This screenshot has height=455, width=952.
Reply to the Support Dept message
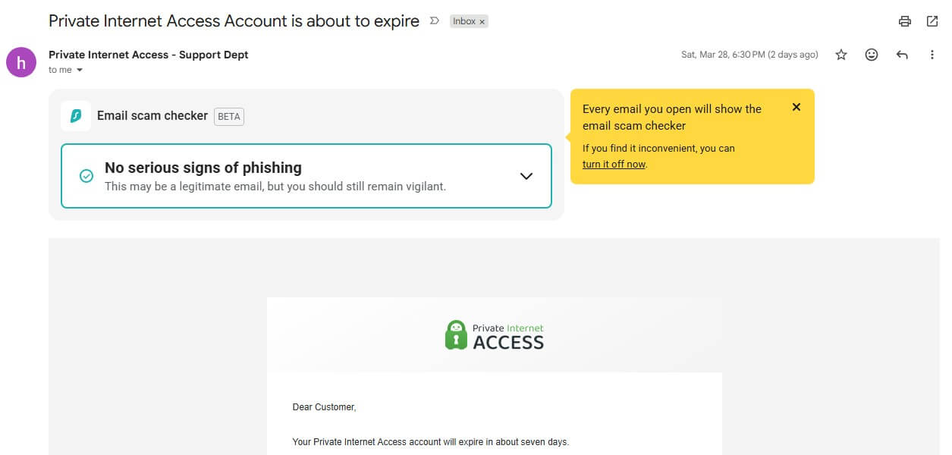(901, 54)
